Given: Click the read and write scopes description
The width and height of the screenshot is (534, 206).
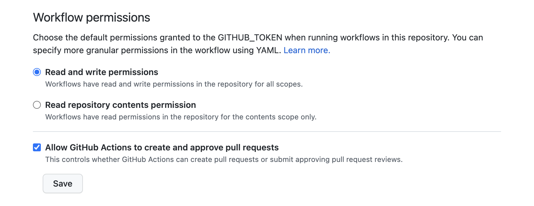Looking at the screenshot, I should point(174,84).
